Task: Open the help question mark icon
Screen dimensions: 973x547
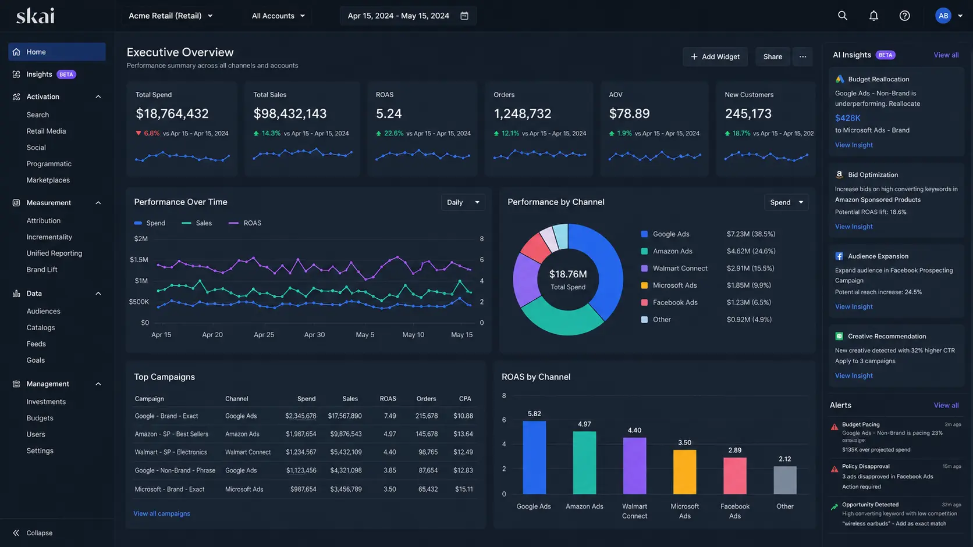Action: pos(904,16)
